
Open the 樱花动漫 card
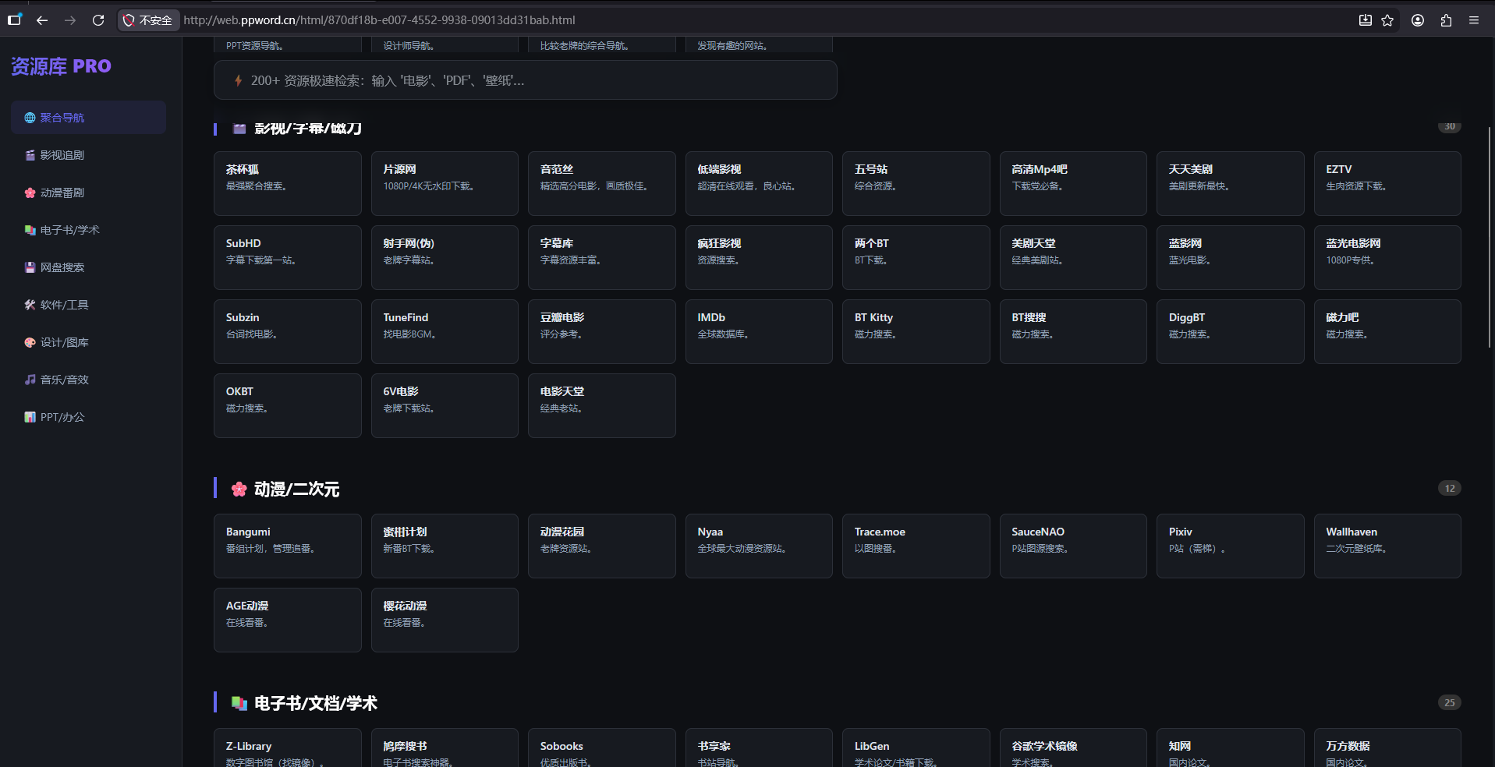(x=445, y=620)
